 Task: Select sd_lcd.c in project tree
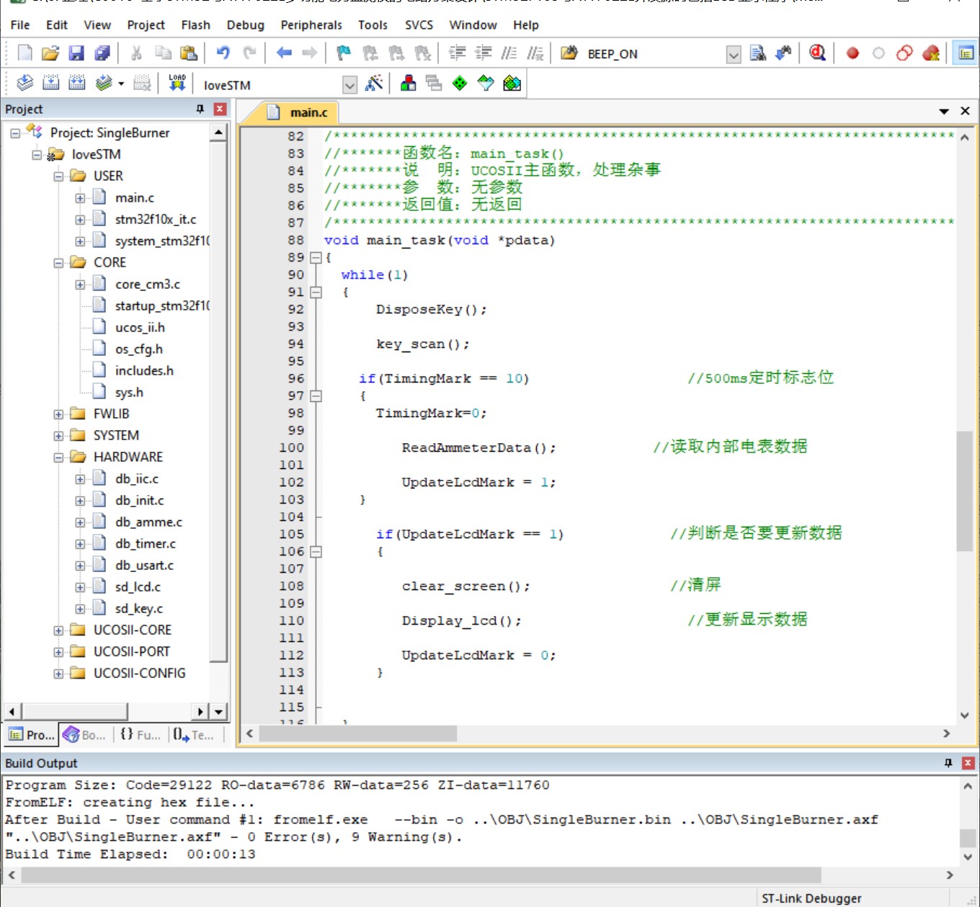(x=138, y=587)
